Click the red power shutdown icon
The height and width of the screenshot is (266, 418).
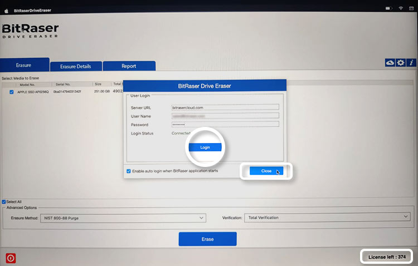(11, 258)
